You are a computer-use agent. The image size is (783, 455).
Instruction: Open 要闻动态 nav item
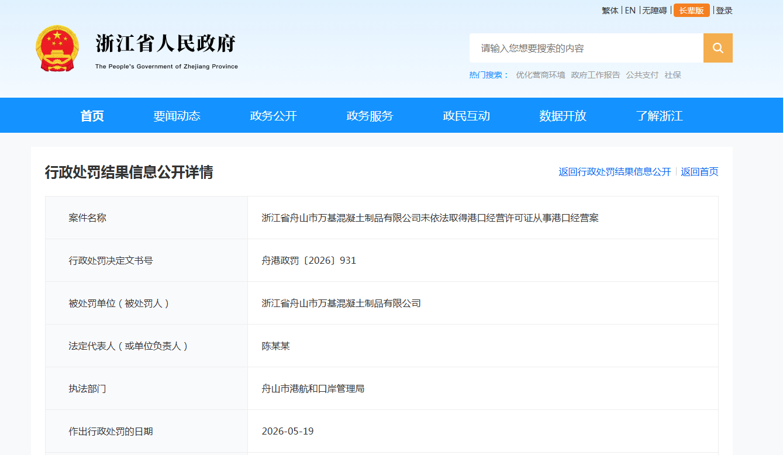click(177, 116)
